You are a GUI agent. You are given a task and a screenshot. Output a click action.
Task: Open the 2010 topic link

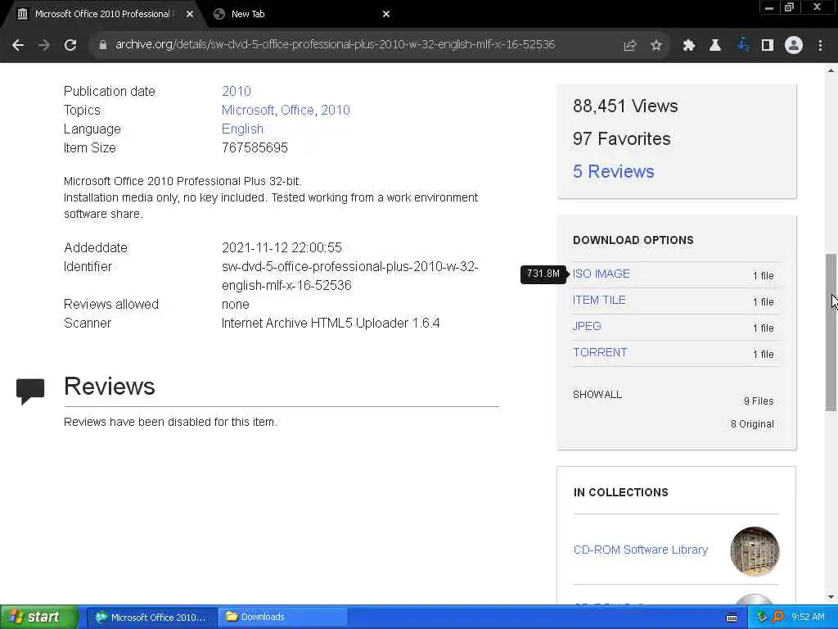(x=335, y=111)
